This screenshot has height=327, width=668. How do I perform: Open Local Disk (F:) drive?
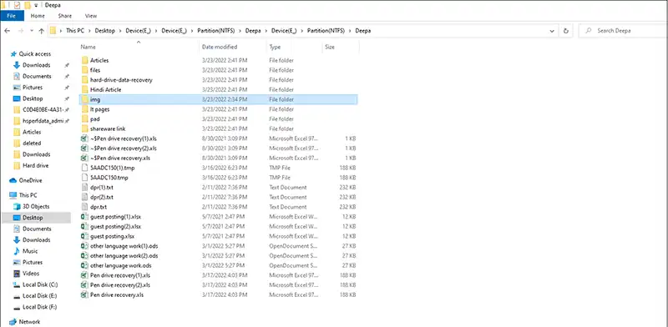click(x=39, y=307)
